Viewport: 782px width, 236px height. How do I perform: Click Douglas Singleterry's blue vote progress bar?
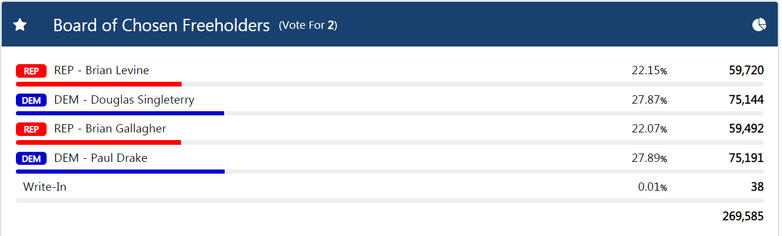coord(120,113)
